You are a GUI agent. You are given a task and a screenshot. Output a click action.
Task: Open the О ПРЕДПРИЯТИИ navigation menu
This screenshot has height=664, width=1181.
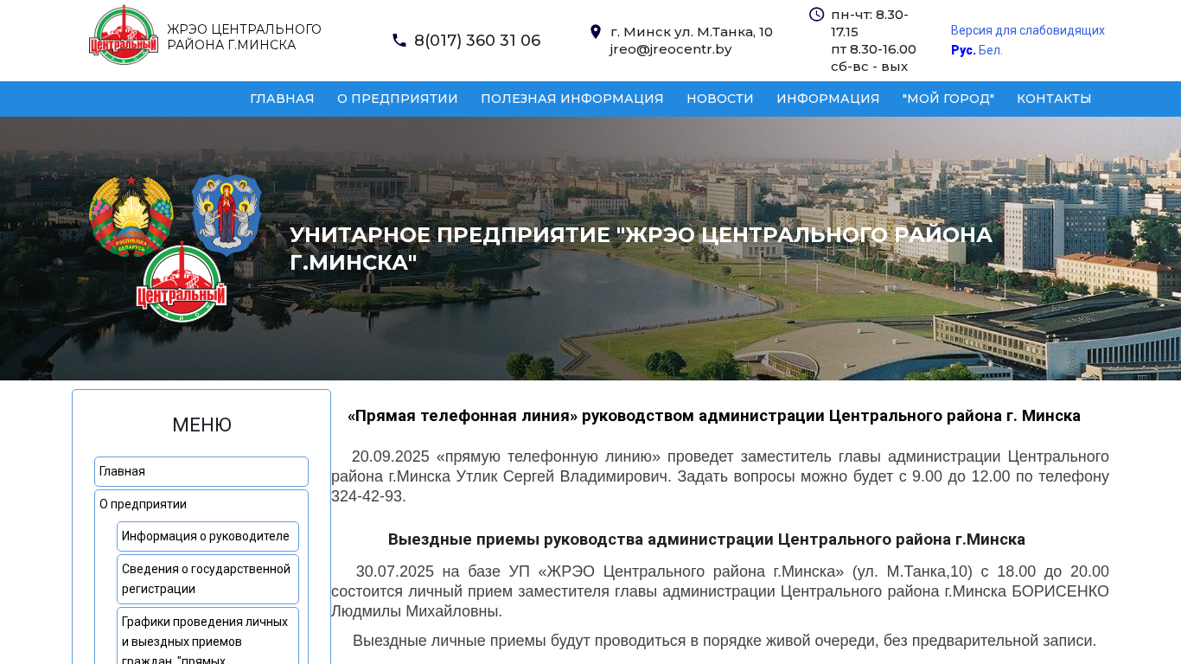[x=397, y=99]
